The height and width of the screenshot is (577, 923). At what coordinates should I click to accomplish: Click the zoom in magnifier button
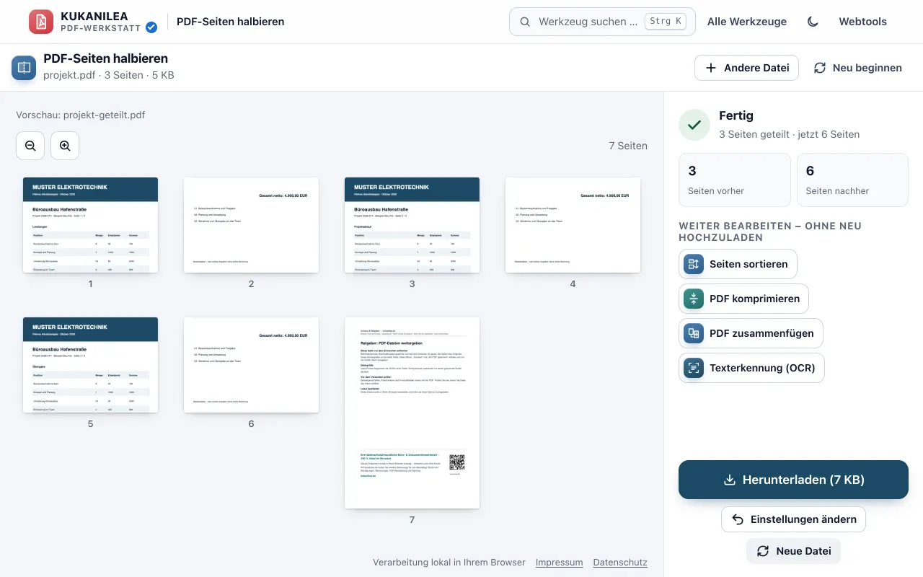pyautogui.click(x=65, y=146)
